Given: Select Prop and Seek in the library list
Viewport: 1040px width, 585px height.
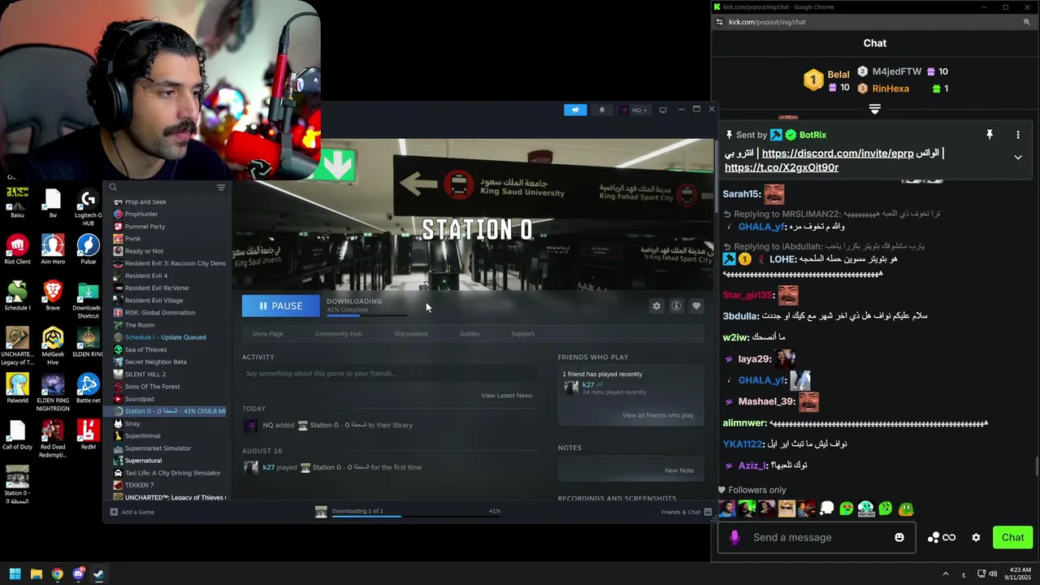Looking at the screenshot, I should [x=145, y=202].
